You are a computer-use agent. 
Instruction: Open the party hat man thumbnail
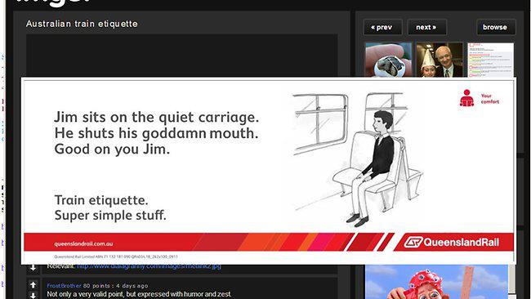pos(440,60)
